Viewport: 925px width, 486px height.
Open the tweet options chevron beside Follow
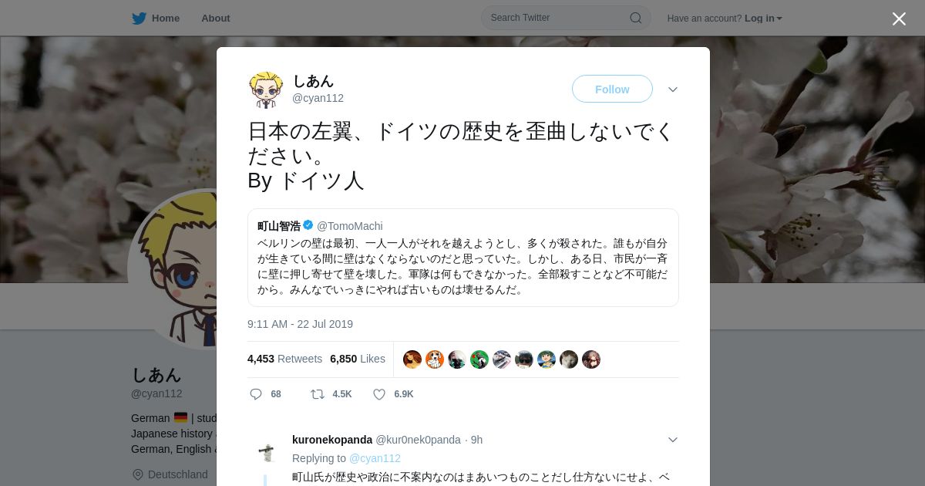pyautogui.click(x=673, y=89)
